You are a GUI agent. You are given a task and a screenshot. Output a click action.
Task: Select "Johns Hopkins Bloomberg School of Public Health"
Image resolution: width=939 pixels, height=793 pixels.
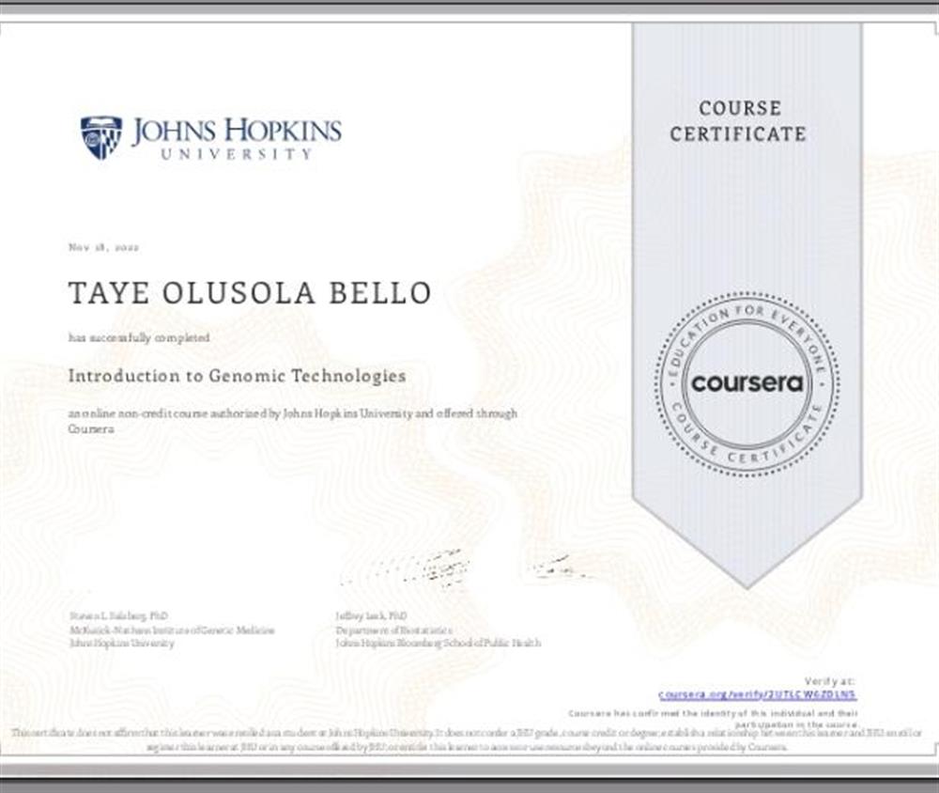[439, 644]
